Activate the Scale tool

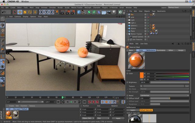(25, 12)
